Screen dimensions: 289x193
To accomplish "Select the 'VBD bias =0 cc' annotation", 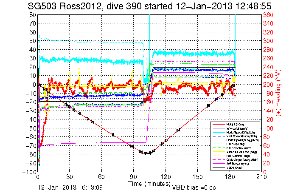I will 194,187.
